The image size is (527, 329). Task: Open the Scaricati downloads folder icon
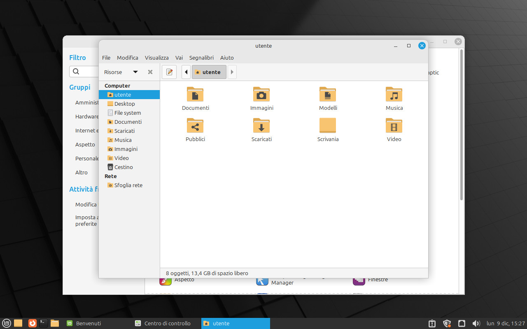pos(261,126)
